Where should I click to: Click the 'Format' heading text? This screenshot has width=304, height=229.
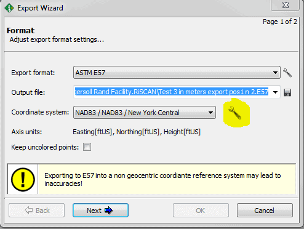[x=20, y=31]
